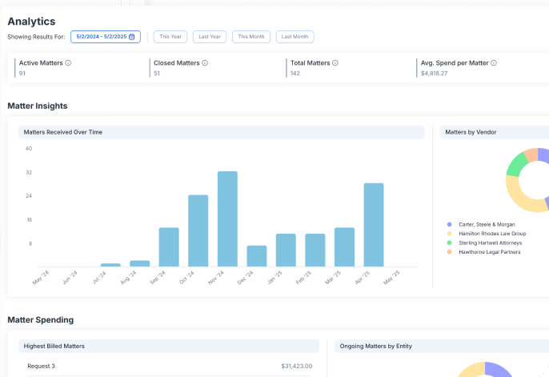This screenshot has height=377, width=549.
Task: Filter results by This Year
Action: 170,37
